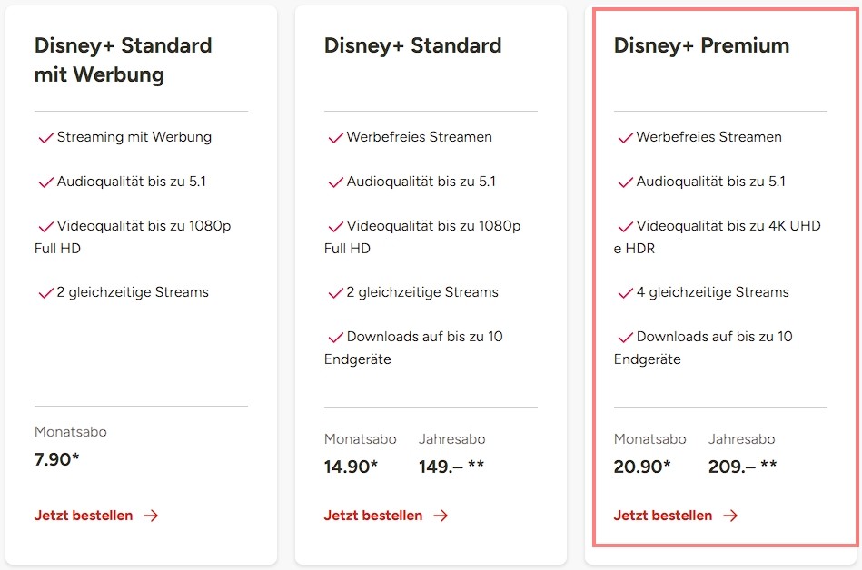862x570 pixels.
Task: Select the Disney+ Premium heading
Action: point(701,45)
